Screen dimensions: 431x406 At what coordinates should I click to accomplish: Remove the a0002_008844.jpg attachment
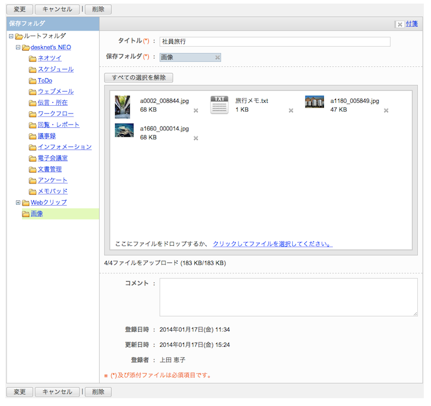pos(196,111)
